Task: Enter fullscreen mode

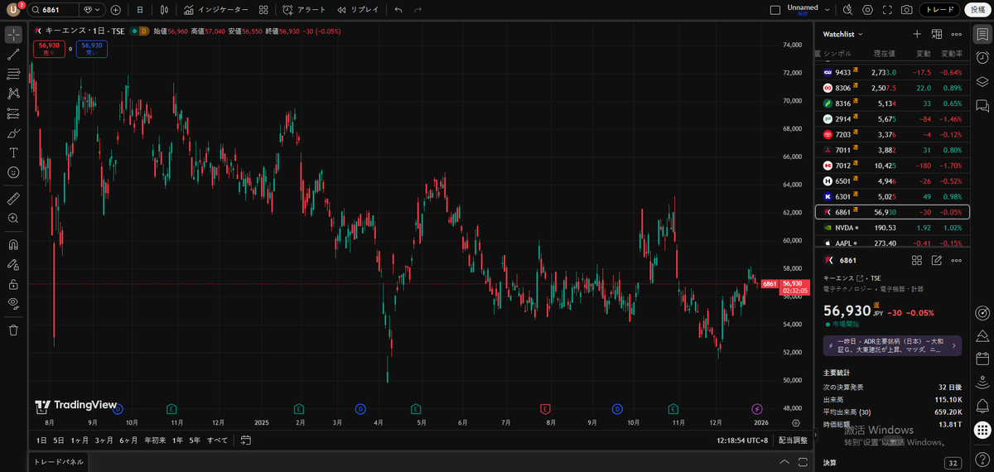Action: pyautogui.click(x=887, y=10)
